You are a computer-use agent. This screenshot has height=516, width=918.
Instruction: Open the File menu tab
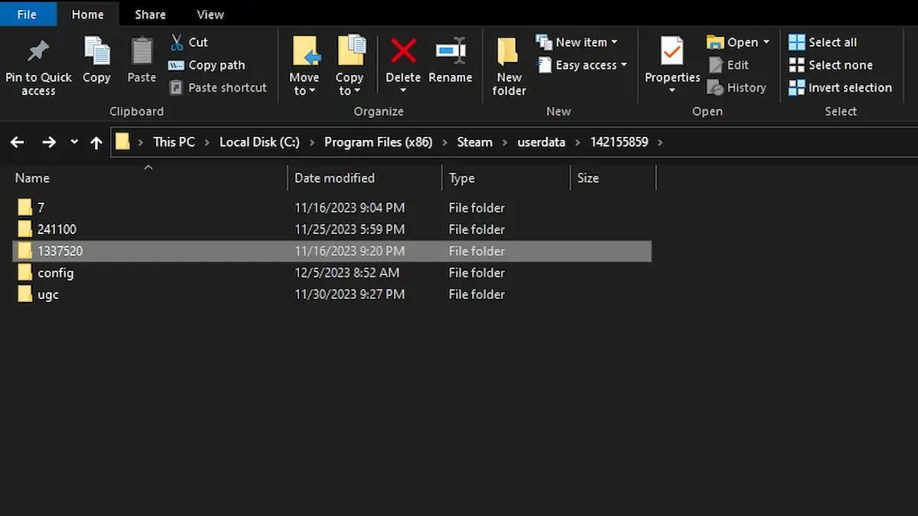tap(27, 15)
